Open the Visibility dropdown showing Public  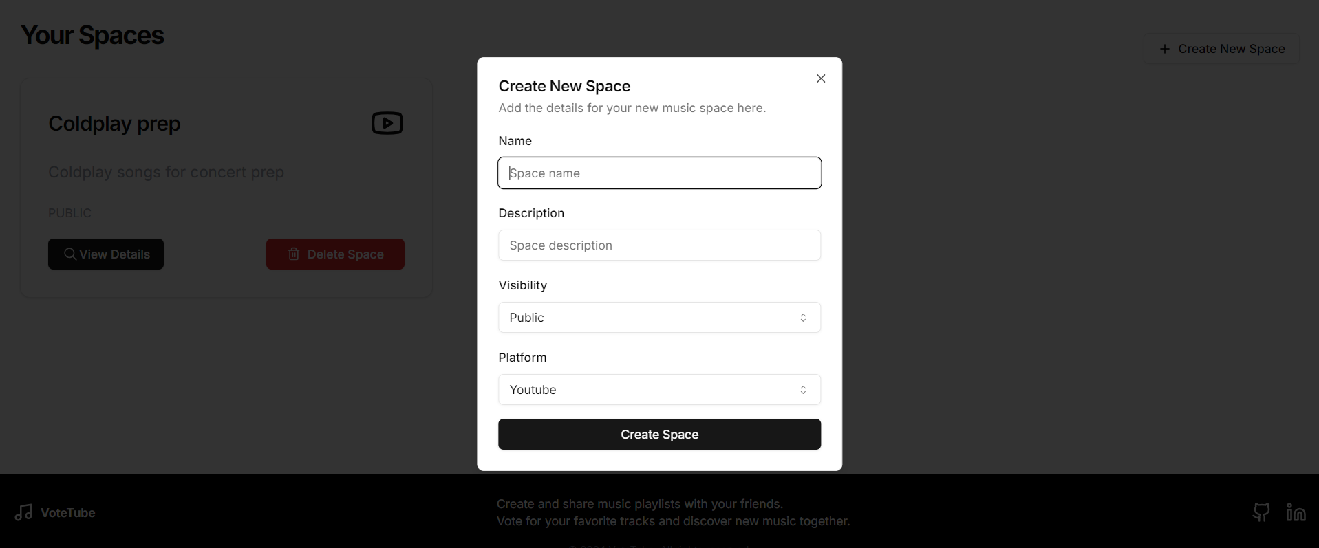tap(659, 318)
